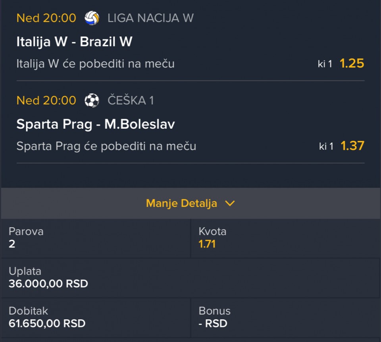This screenshot has height=342, width=381.
Task: Click the Sparta Prag će pobediti tip
Action: click(106, 146)
